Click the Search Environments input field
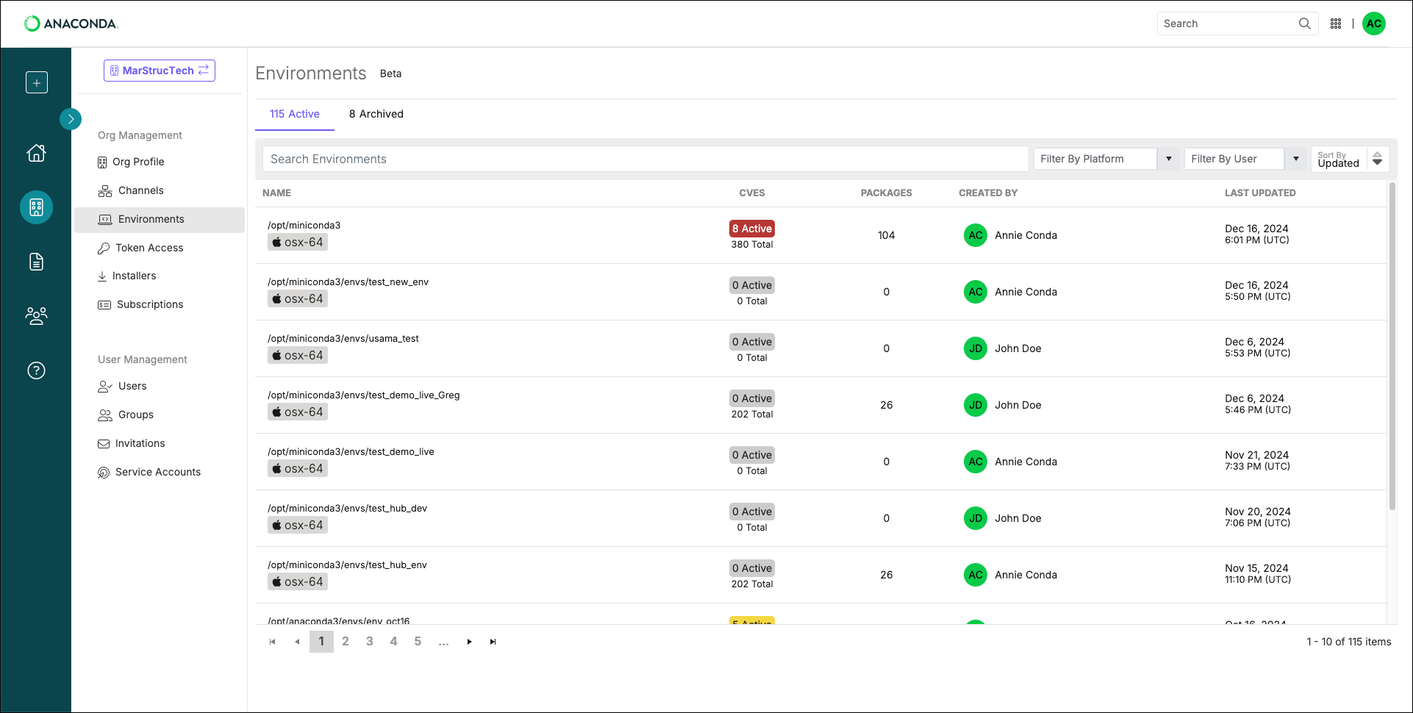 click(x=645, y=159)
